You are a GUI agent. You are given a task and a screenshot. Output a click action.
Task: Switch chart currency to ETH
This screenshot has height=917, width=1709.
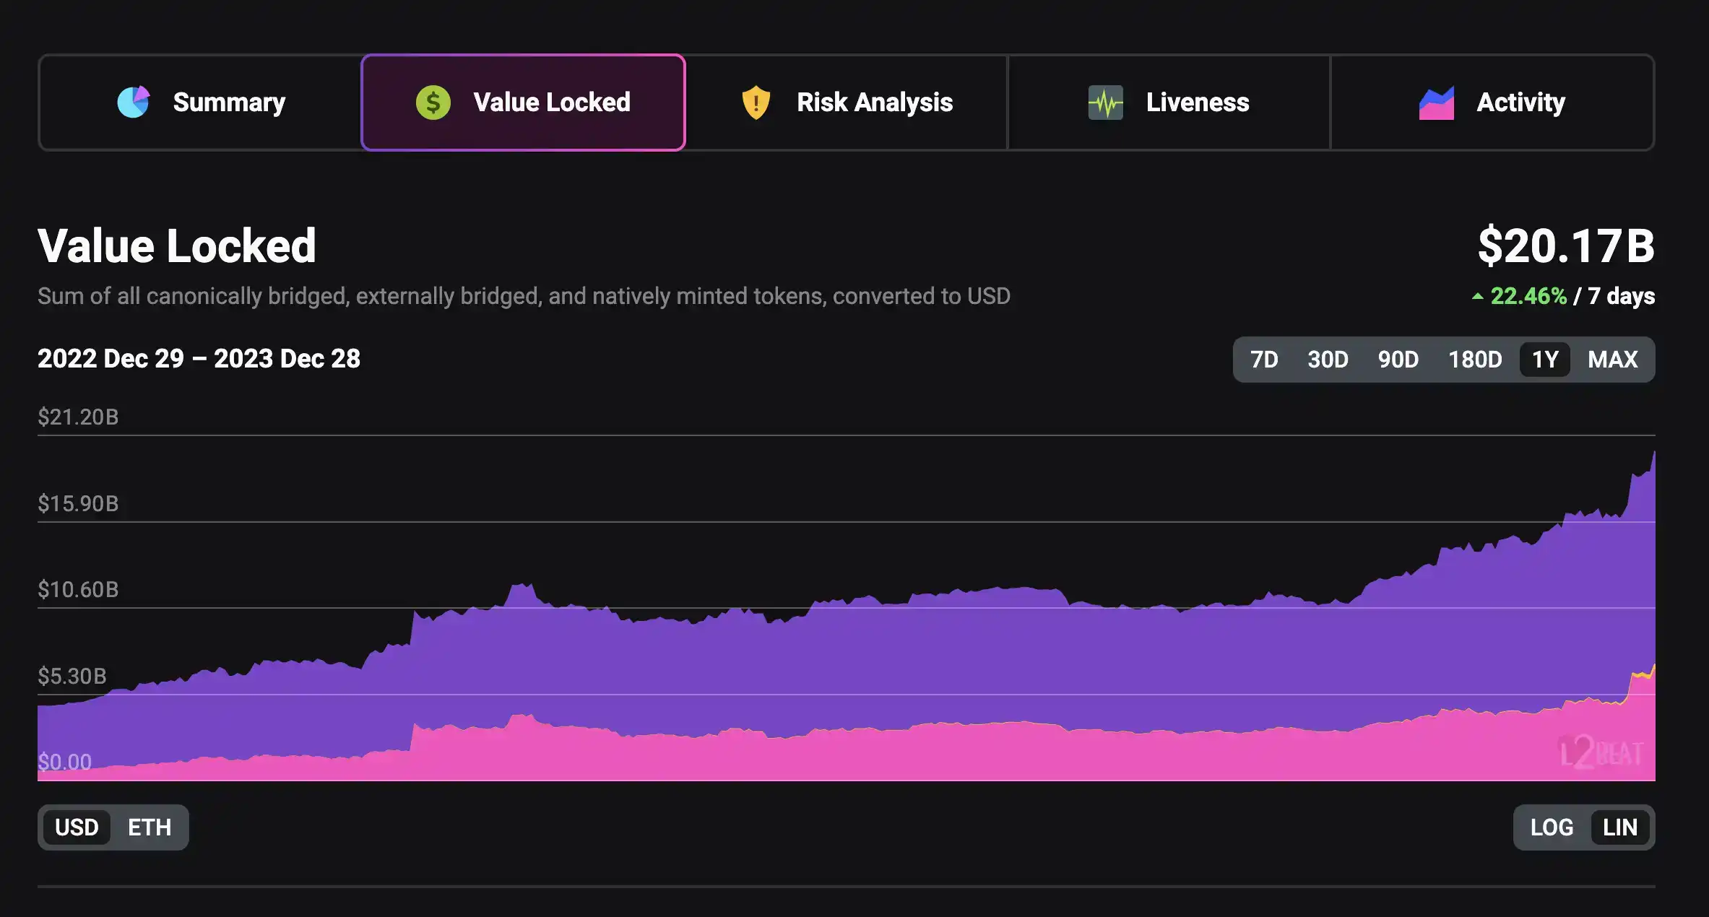[150, 827]
